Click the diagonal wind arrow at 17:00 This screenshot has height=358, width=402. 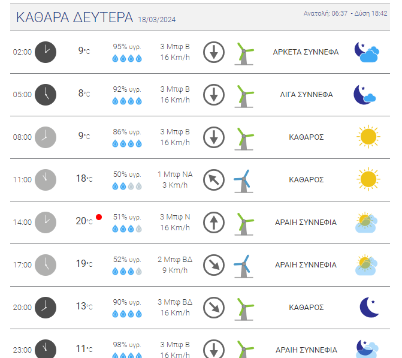213,265
